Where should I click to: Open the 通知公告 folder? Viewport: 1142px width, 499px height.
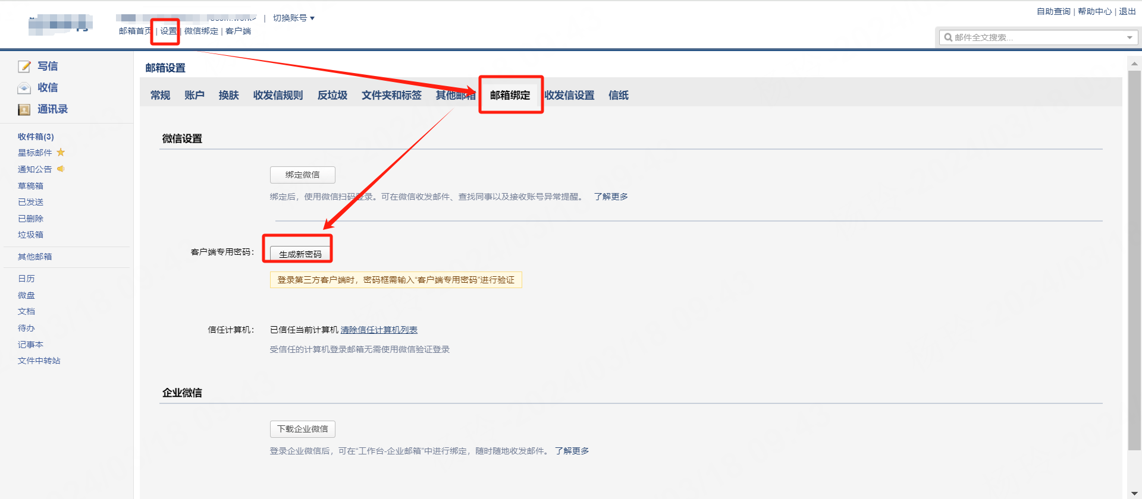click(x=35, y=169)
